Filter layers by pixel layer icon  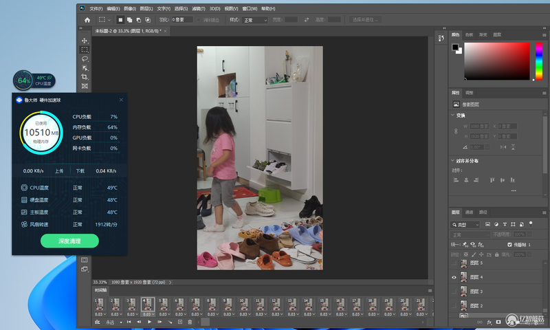pos(487,224)
